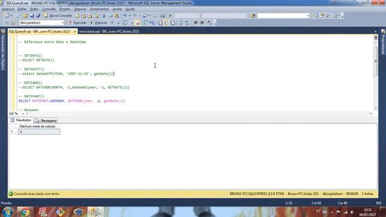Open the Exibir menu
Viewport: 386px width, 217px height.
tap(34, 9)
